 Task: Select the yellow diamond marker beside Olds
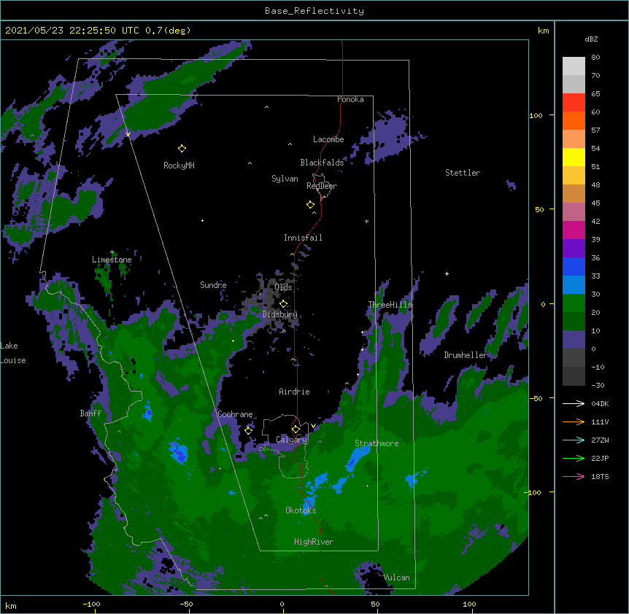(284, 304)
